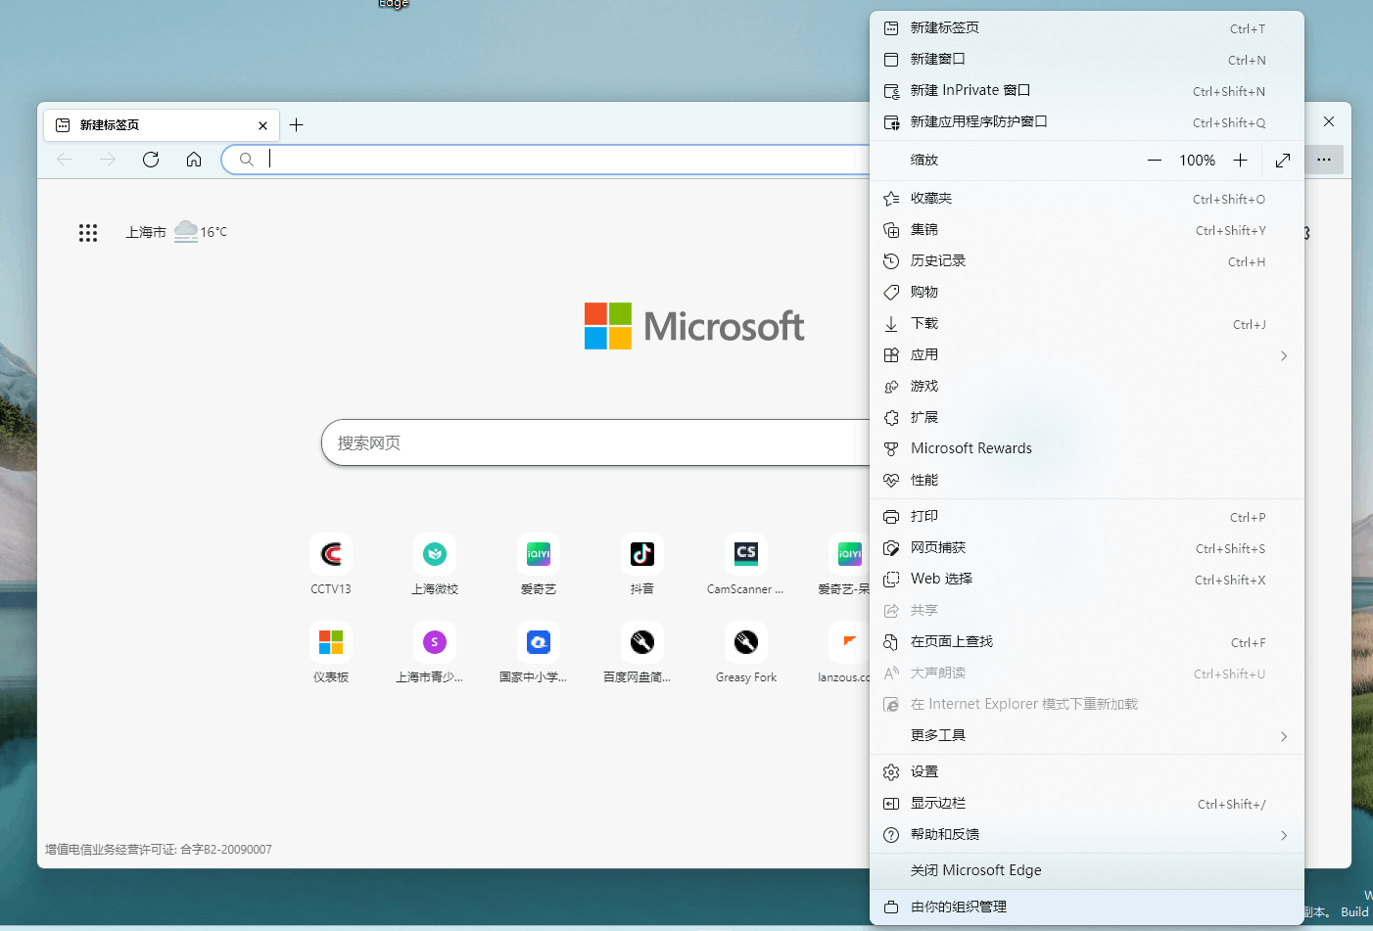Screen dimensions: 1373x931
Task: Select 性能 in the menu
Action: click(1087, 481)
